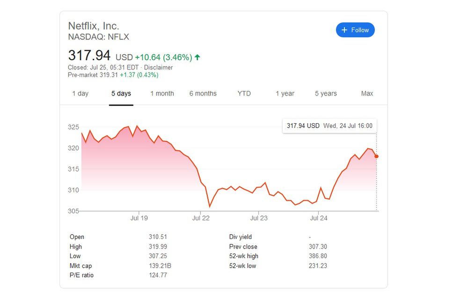Select the Max range tab
This screenshot has width=460, height=295.
pos(367,93)
